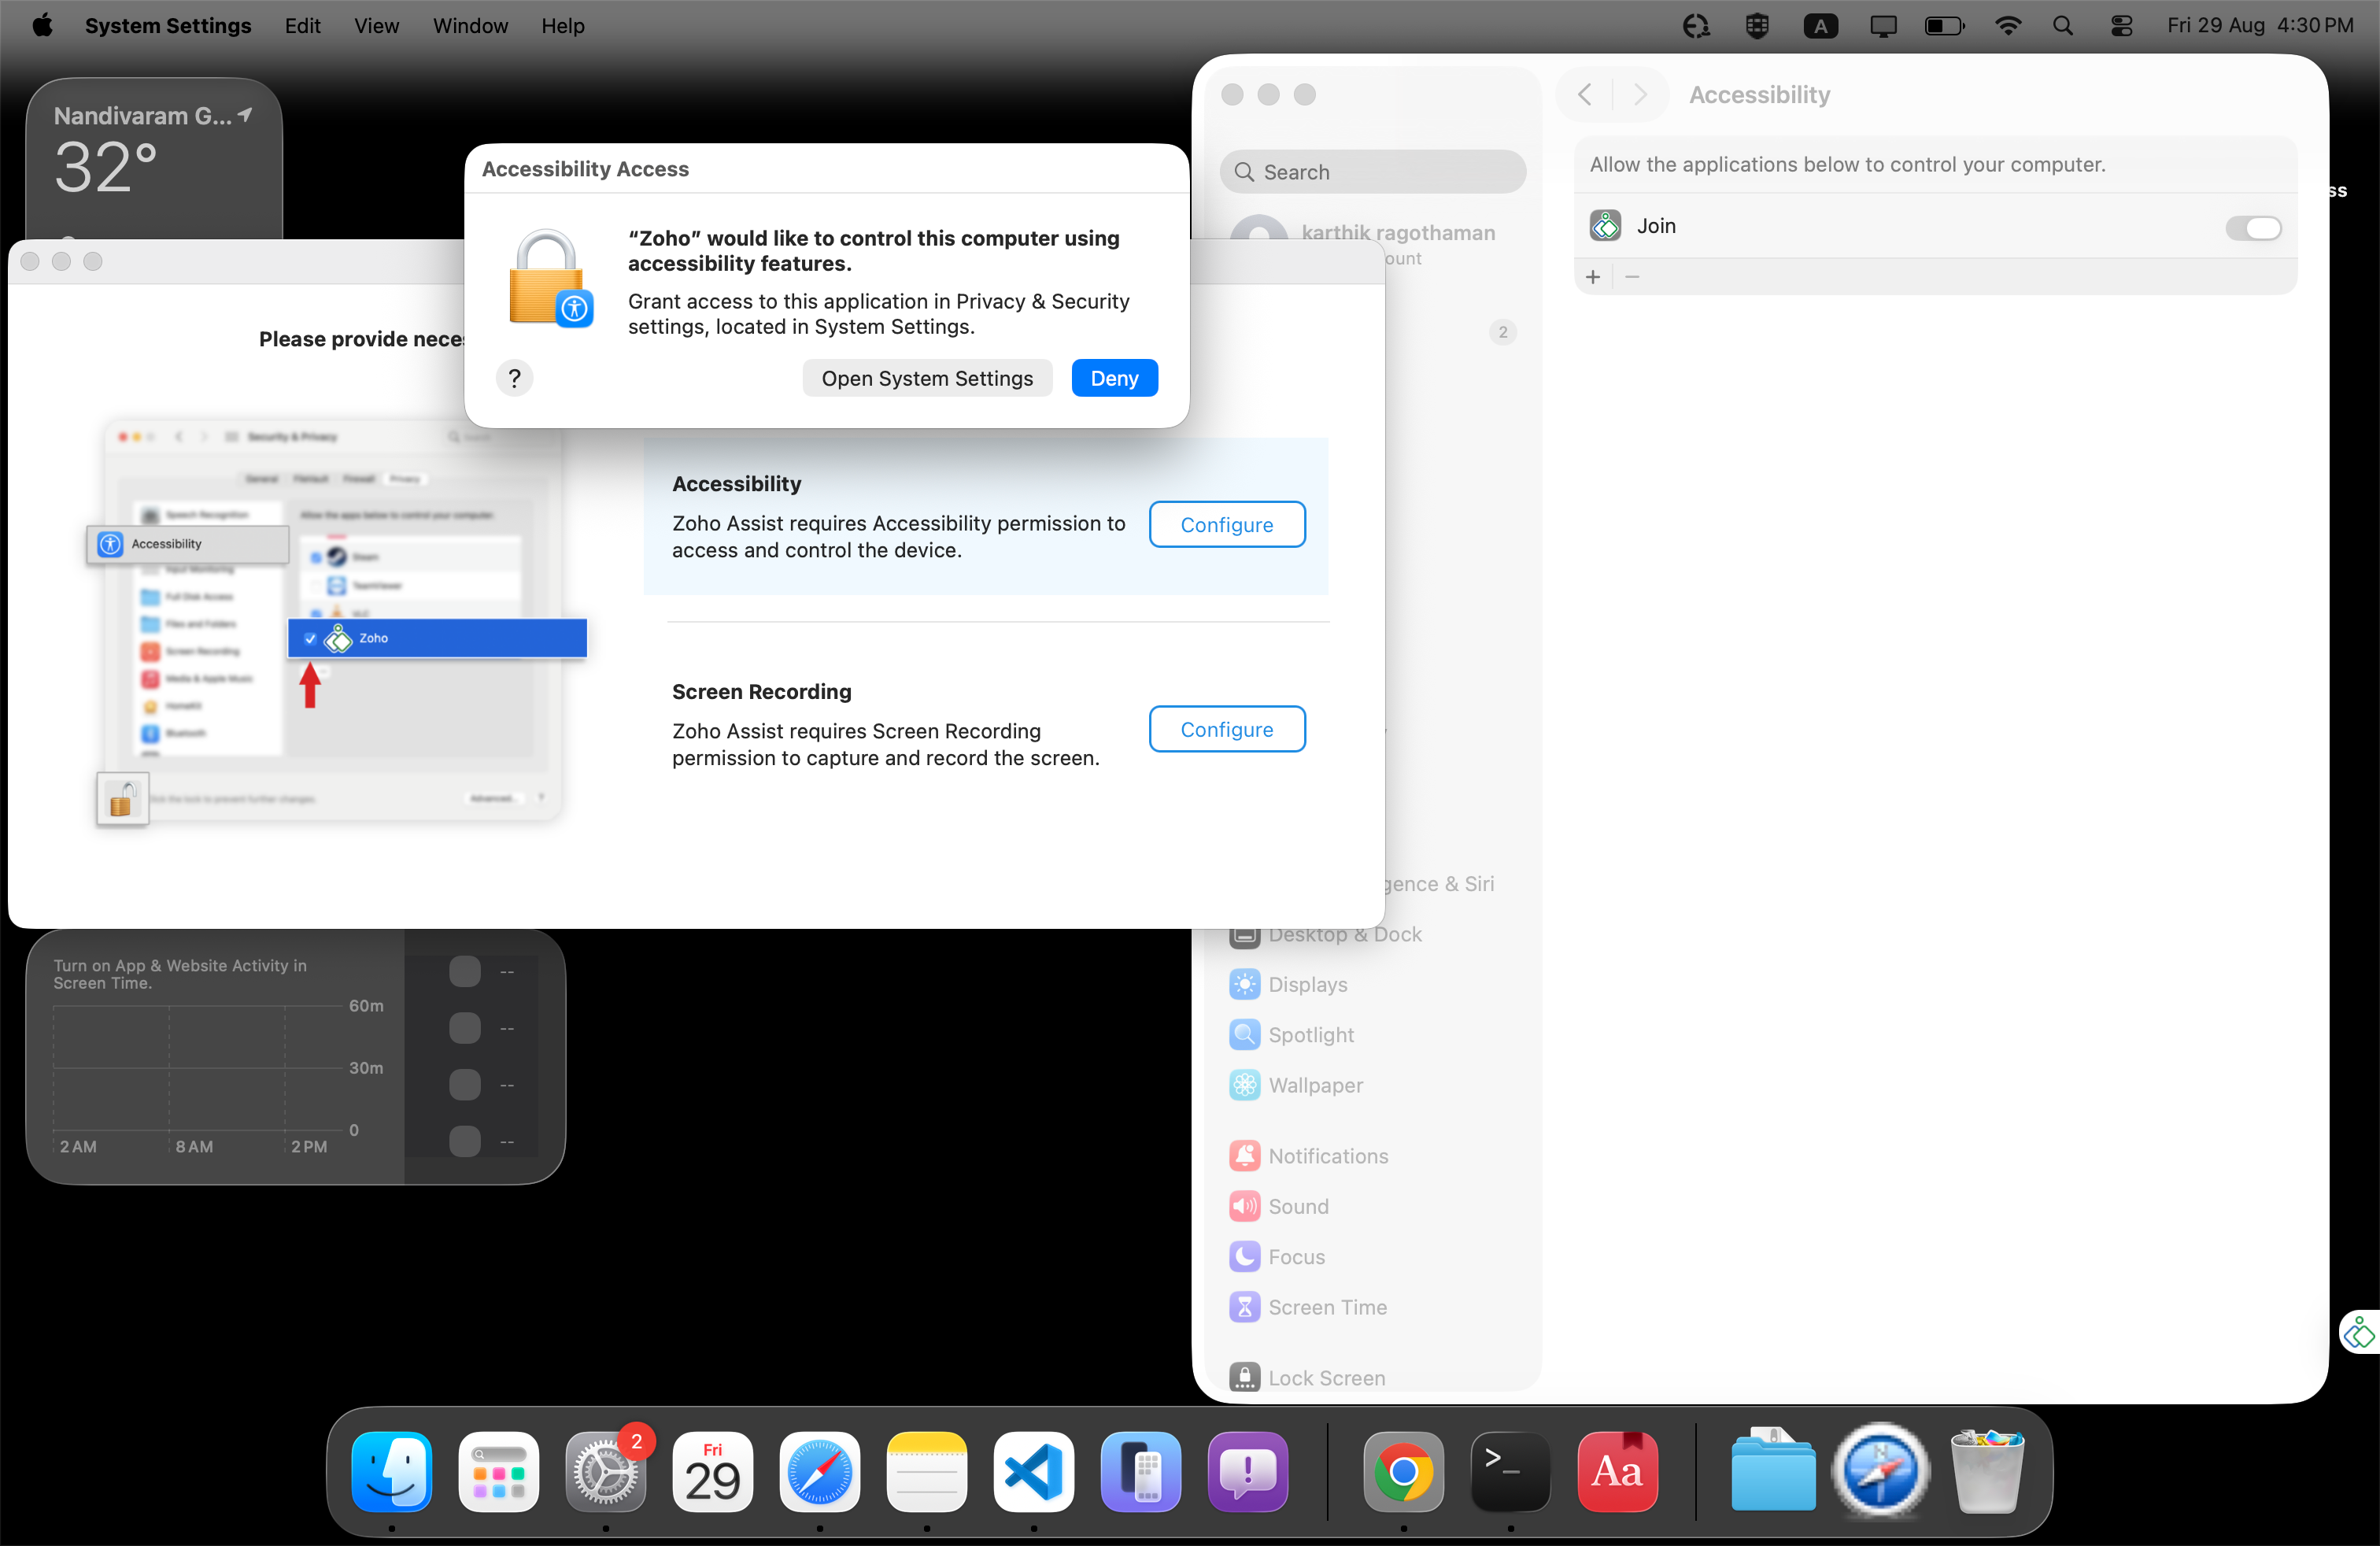Click the Zoho Assist icon near the bottom-right corner

(2358, 1331)
